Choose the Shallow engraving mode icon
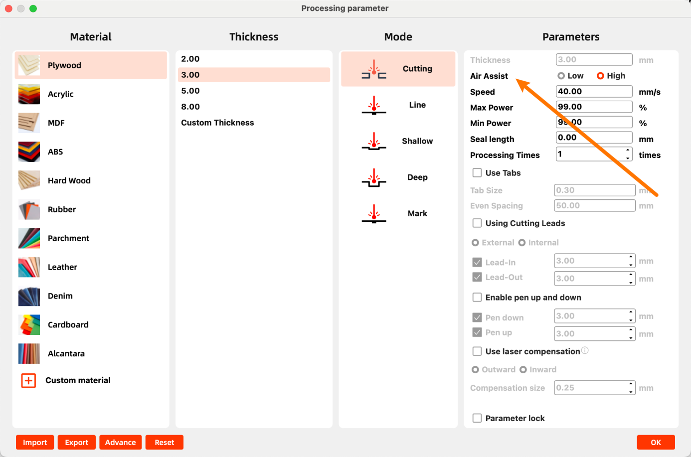The image size is (691, 457). (373, 142)
